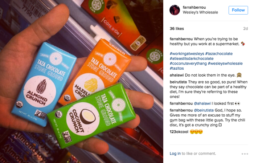Open the farrahberrou username in the header
The image size is (254, 163).
194,7
